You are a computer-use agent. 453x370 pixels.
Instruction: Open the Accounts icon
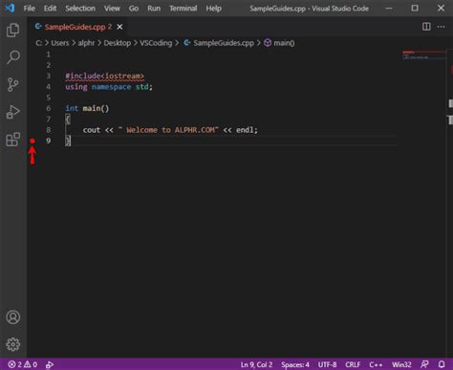pos(13,317)
